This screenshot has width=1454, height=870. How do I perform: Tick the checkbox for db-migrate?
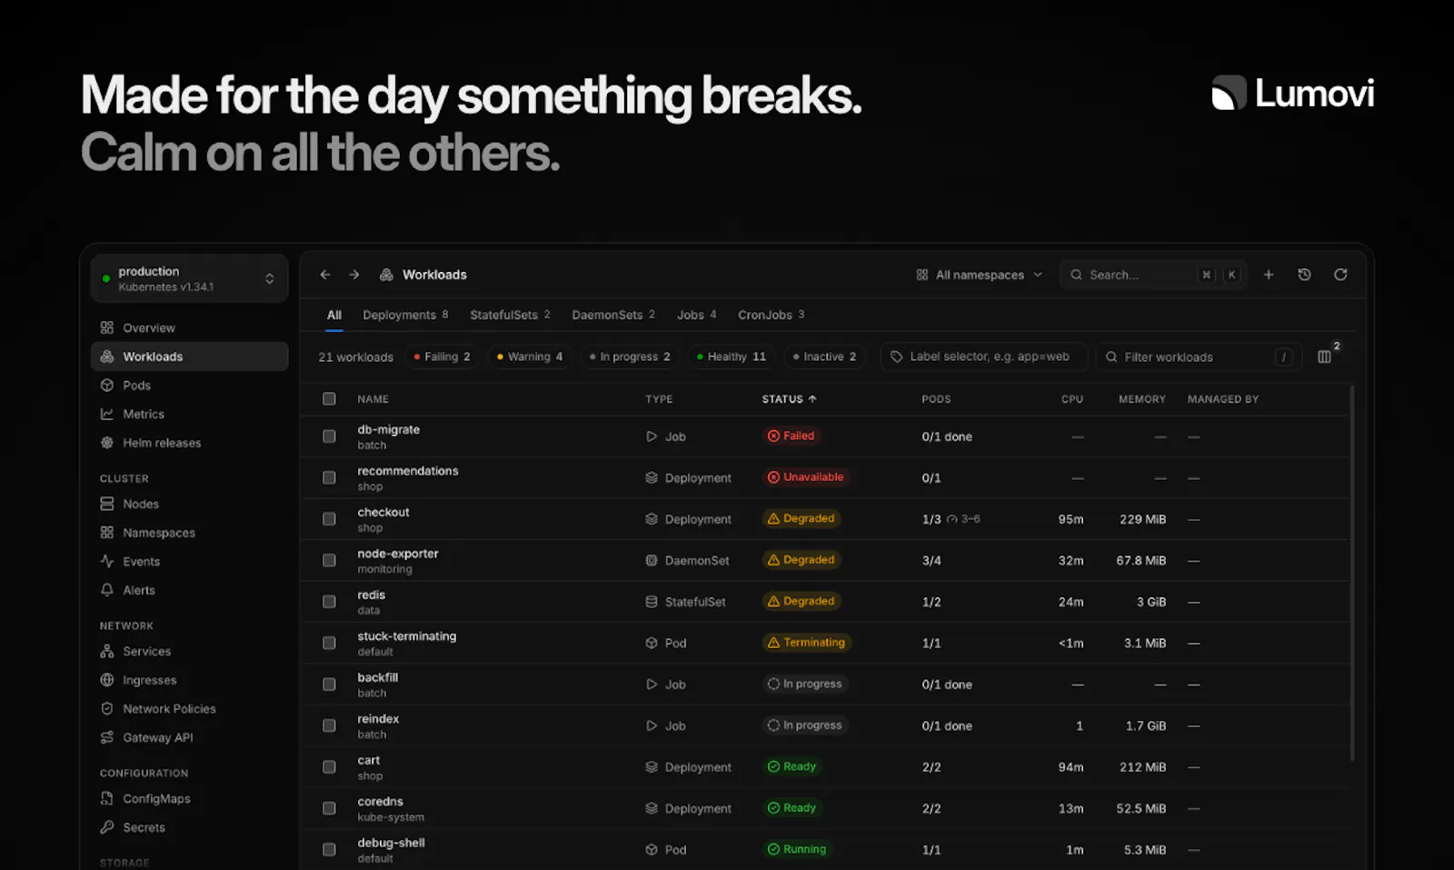pyautogui.click(x=329, y=436)
